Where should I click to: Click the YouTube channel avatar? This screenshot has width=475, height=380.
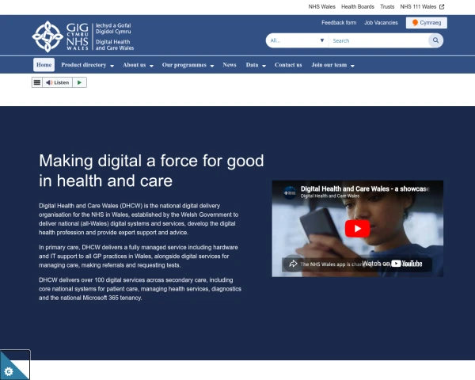[290, 192]
